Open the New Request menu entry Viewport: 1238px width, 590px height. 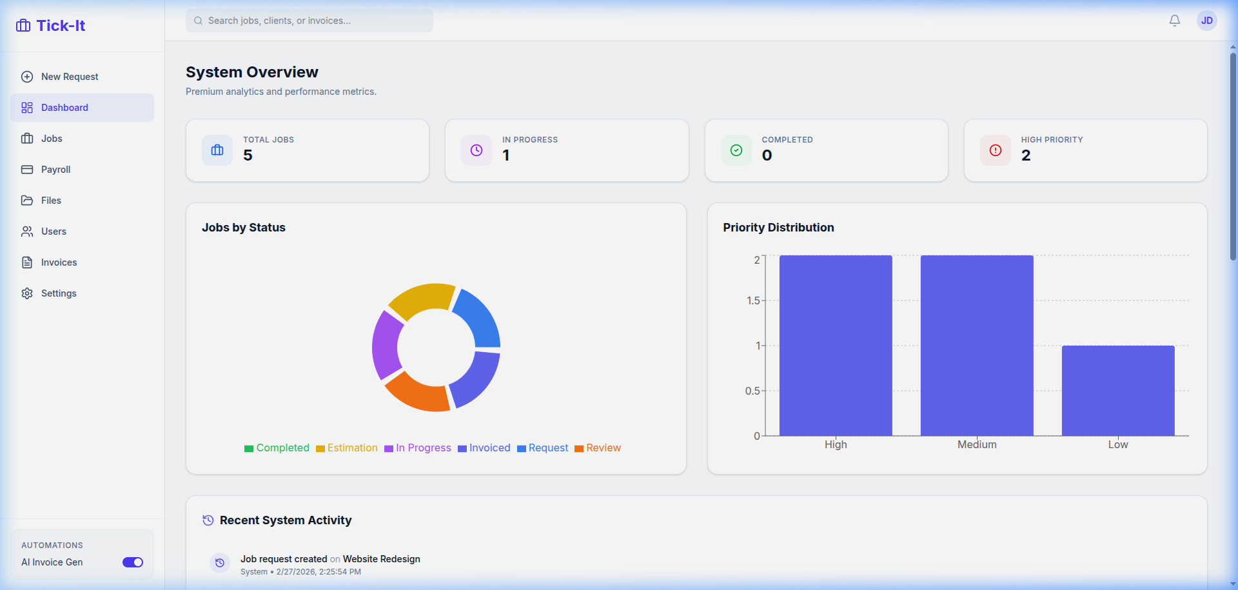click(69, 76)
